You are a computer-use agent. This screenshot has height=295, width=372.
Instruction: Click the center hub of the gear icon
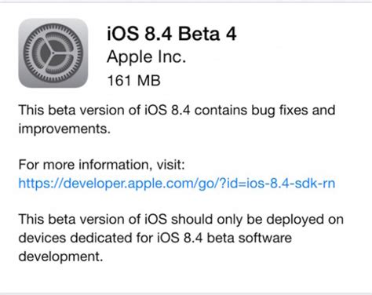point(53,53)
